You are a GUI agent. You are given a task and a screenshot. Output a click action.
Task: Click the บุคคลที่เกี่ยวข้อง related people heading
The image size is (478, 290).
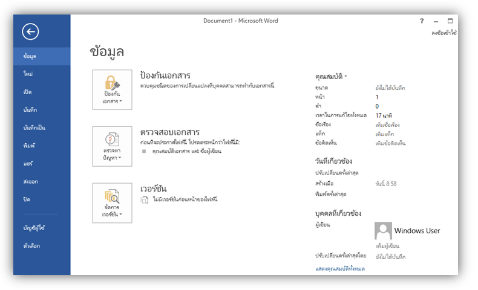click(338, 213)
